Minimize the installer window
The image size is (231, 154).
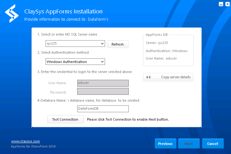[x=221, y=4]
